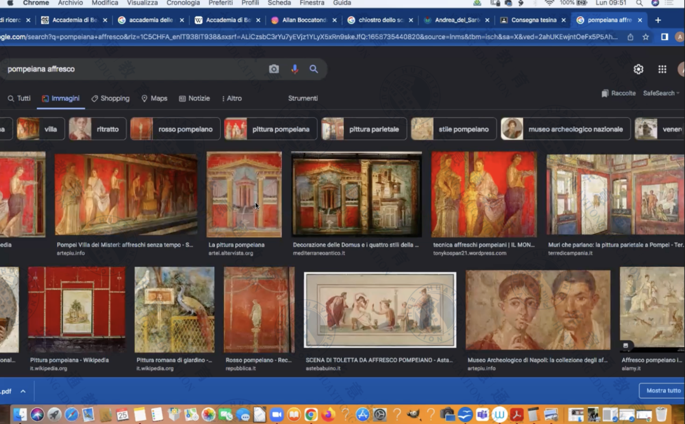Screen dimensions: 685x424
Task: Launch GIMP from the Dock
Action: click(x=414, y=414)
